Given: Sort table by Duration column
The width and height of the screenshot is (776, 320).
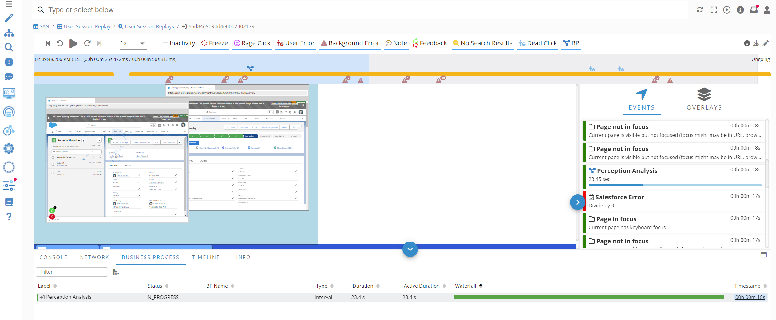Looking at the screenshot, I should [x=366, y=286].
